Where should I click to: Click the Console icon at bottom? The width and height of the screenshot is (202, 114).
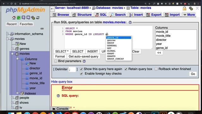point(54,109)
